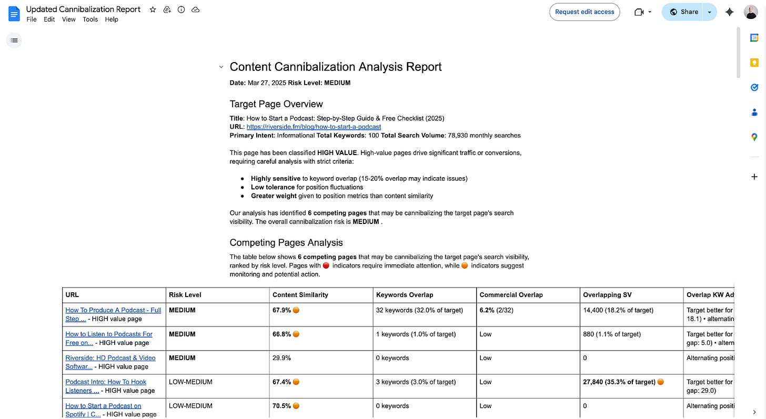Open the Google Keep side panel
The width and height of the screenshot is (766, 419).
[x=754, y=63]
